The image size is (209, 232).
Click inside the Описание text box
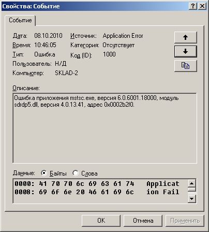tap(104, 128)
